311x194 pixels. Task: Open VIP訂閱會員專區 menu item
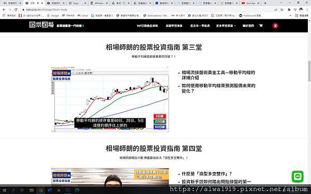147,26
